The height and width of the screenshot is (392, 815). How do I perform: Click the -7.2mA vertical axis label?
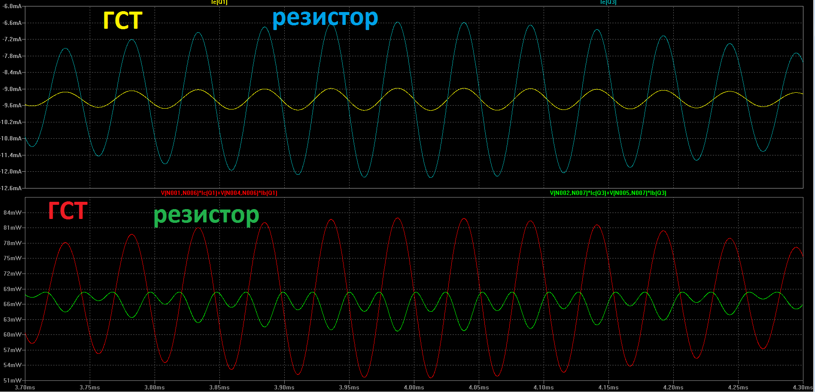pos(11,40)
